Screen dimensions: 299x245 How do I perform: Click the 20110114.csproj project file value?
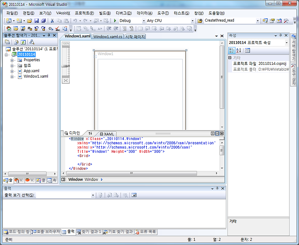[272, 64]
